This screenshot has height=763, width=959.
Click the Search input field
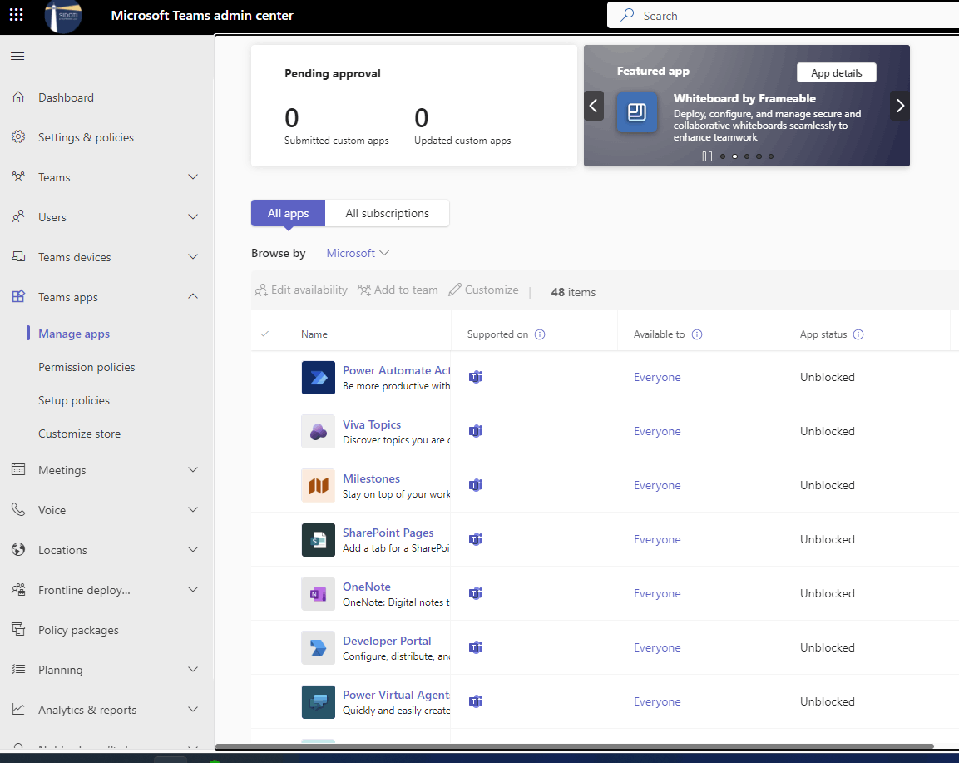(783, 15)
